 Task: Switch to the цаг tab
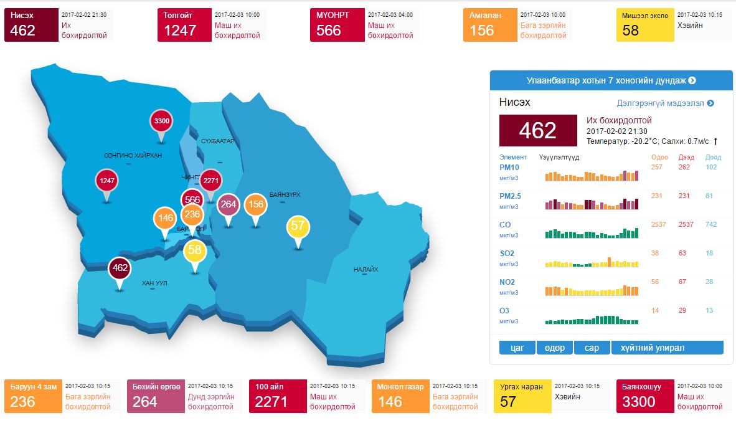coord(517,348)
